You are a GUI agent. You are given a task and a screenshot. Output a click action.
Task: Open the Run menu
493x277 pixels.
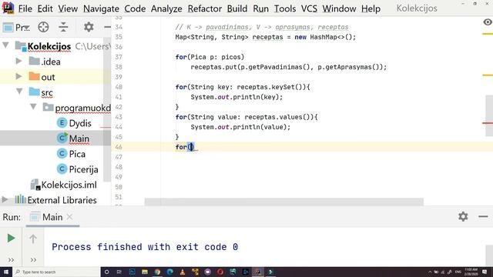click(260, 8)
